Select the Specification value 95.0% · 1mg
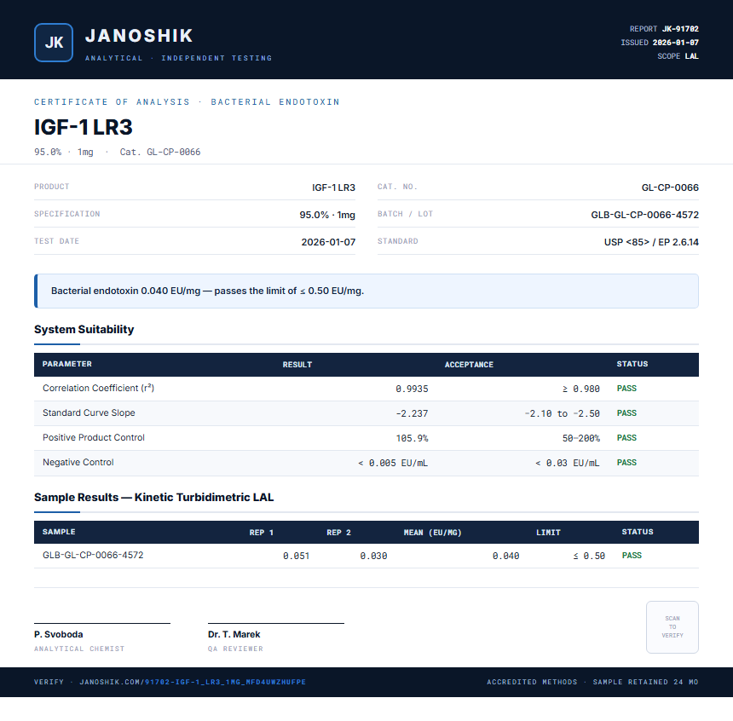Viewport: 733px width, 721px height. pyautogui.click(x=327, y=215)
